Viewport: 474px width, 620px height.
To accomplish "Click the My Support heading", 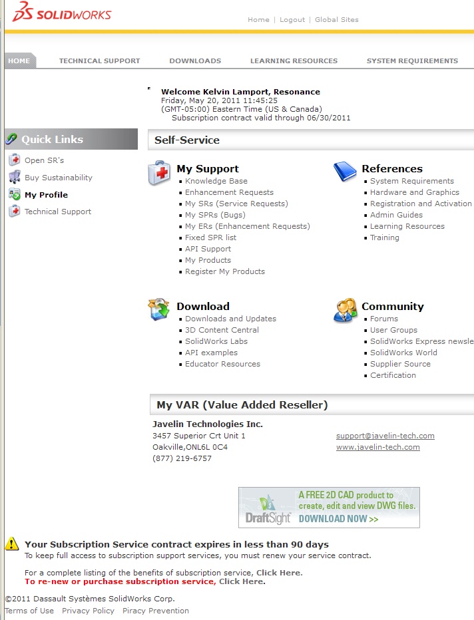I will click(x=207, y=169).
